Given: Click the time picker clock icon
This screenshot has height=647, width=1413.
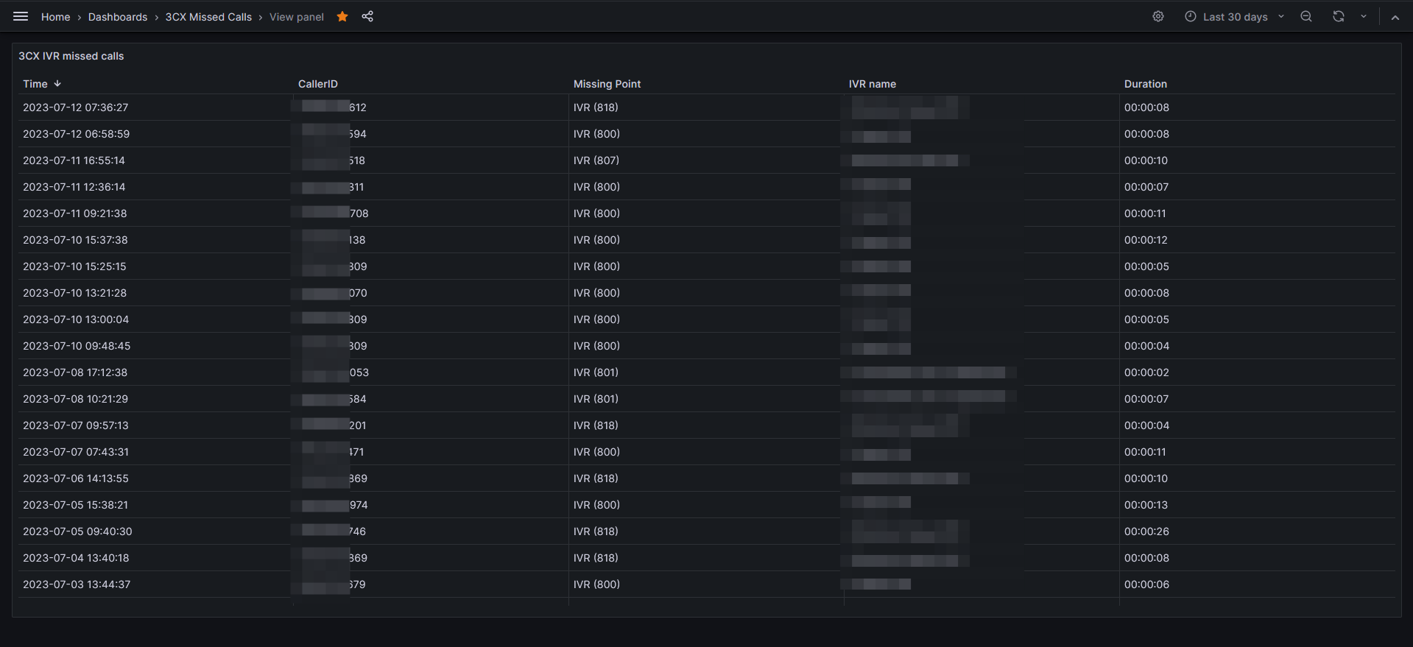Looking at the screenshot, I should (x=1190, y=16).
